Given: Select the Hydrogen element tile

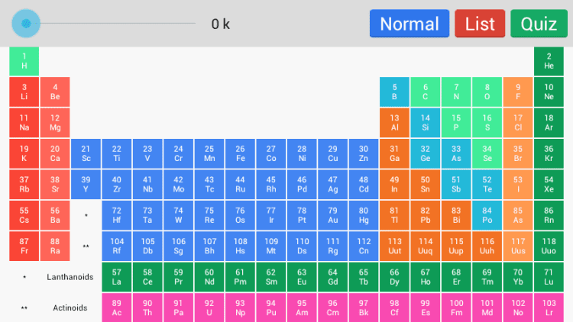Looking at the screenshot, I should [x=24, y=61].
